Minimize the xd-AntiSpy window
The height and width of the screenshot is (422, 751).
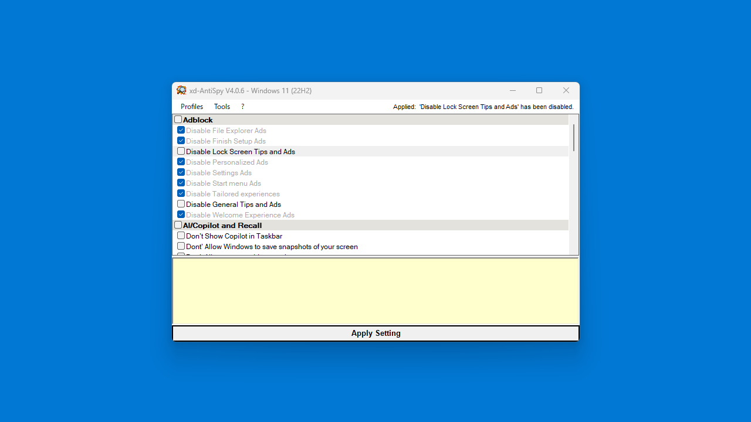pyautogui.click(x=513, y=90)
